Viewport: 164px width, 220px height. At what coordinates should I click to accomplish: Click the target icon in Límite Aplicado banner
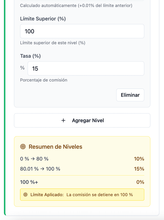pos(25,195)
